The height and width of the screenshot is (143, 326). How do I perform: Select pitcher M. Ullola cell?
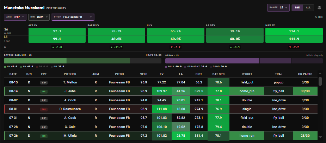pos(70,136)
